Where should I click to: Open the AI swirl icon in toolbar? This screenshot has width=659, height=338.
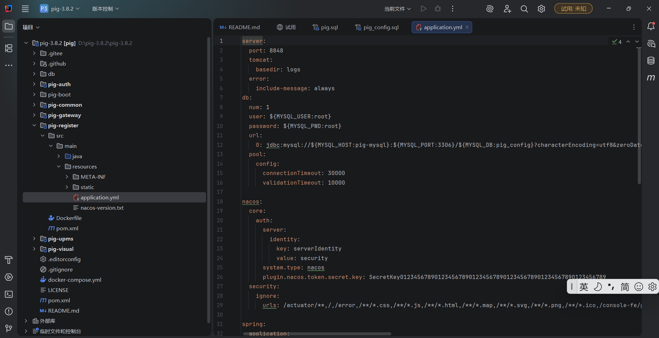[490, 9]
